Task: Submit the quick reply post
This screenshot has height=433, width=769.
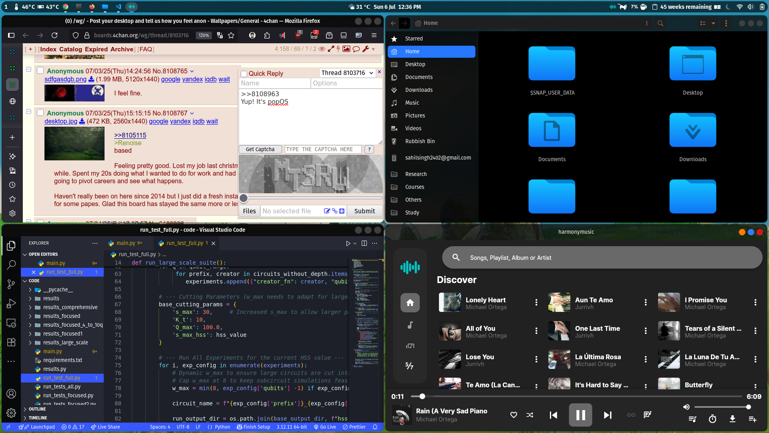Action: click(x=364, y=211)
